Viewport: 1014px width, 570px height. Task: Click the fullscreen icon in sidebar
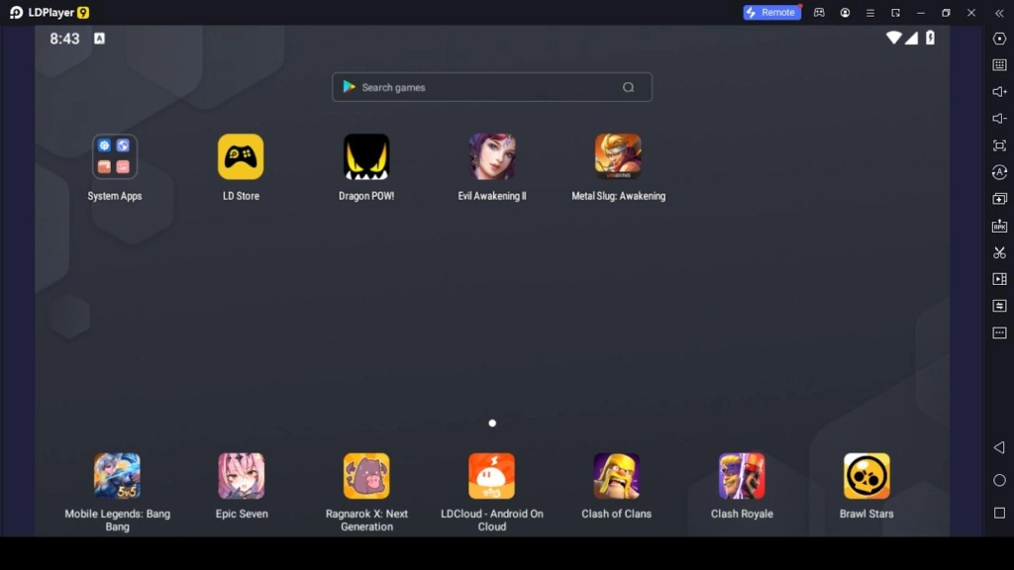(999, 145)
